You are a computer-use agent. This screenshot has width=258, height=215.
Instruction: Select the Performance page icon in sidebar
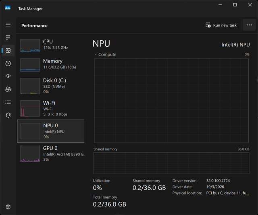coord(8,50)
